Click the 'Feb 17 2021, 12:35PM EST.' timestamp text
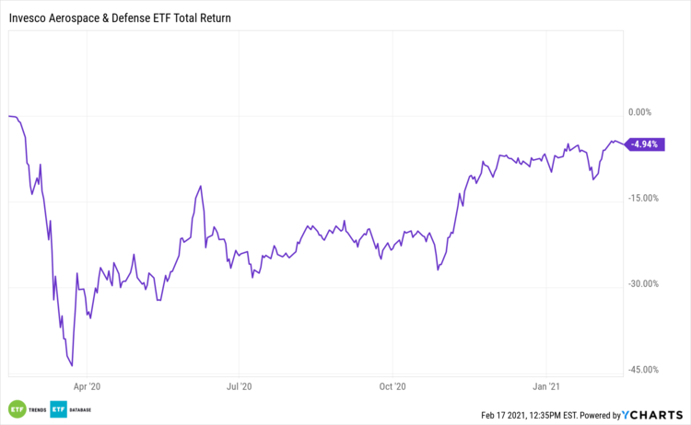 (532, 415)
